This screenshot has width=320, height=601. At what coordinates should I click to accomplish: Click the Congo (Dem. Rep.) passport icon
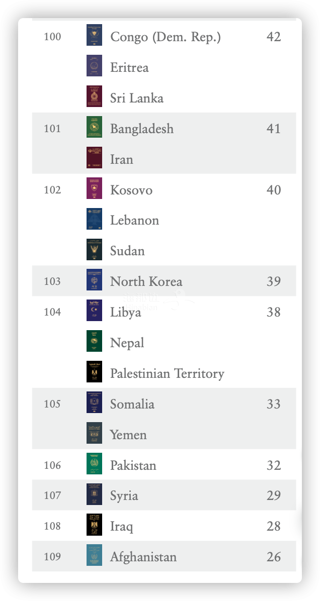(94, 35)
